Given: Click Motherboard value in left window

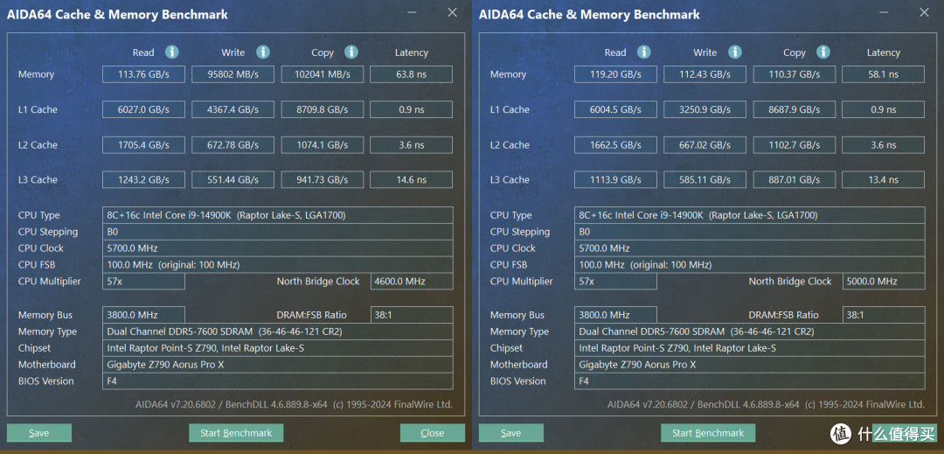Looking at the screenshot, I should coord(278,364).
